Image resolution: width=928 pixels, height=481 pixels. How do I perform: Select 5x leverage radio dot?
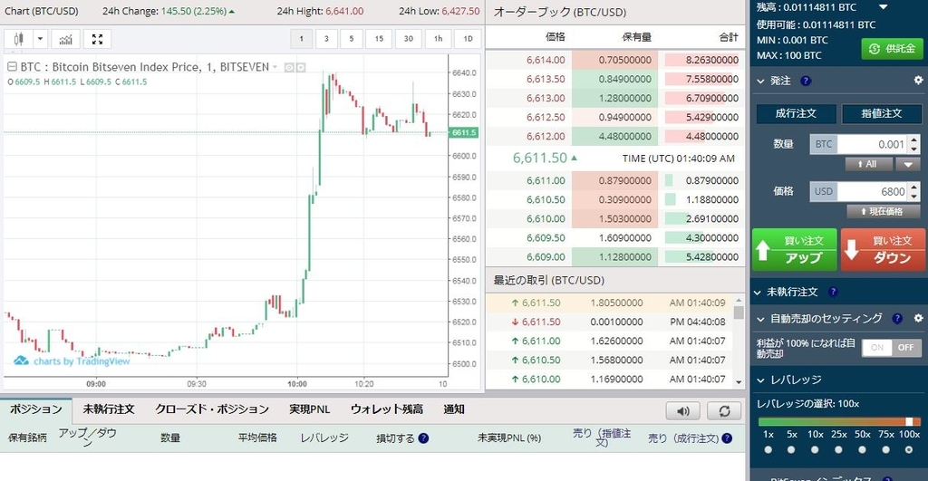point(791,449)
